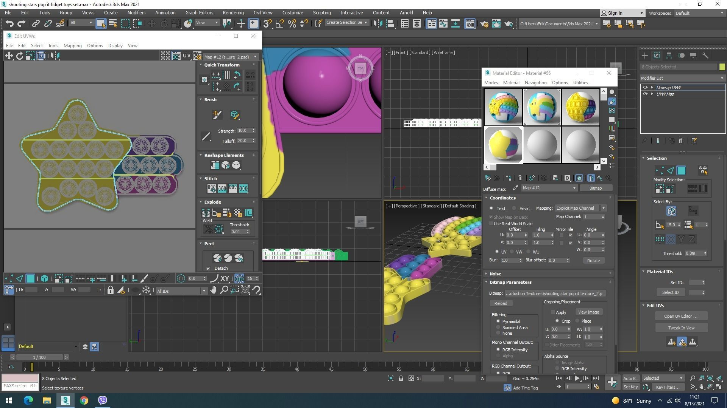Screen dimensions: 727x408
Task: Click the Open UV Editor button
Action: [x=680, y=316]
